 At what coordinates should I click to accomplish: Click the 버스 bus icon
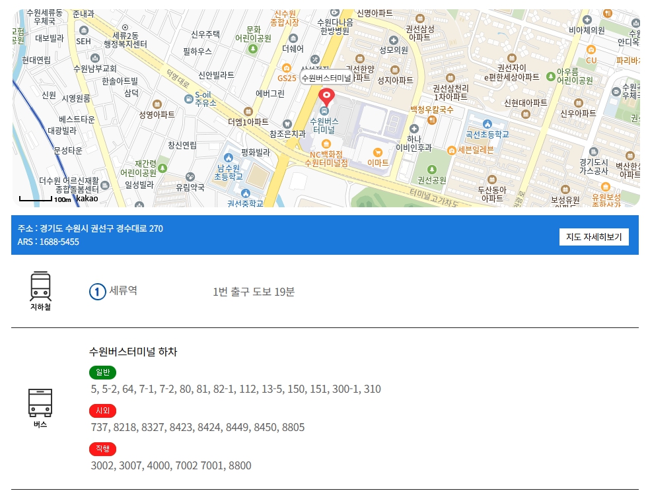pos(40,402)
